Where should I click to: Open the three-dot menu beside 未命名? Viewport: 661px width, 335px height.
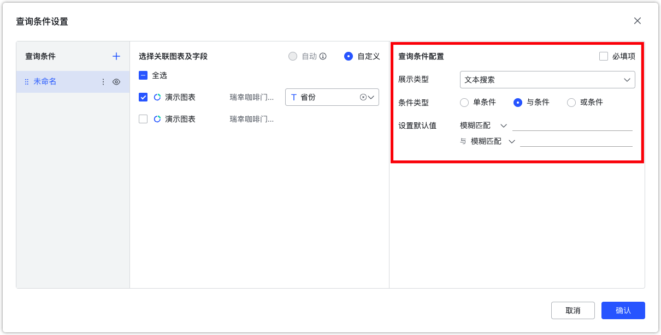(x=103, y=81)
